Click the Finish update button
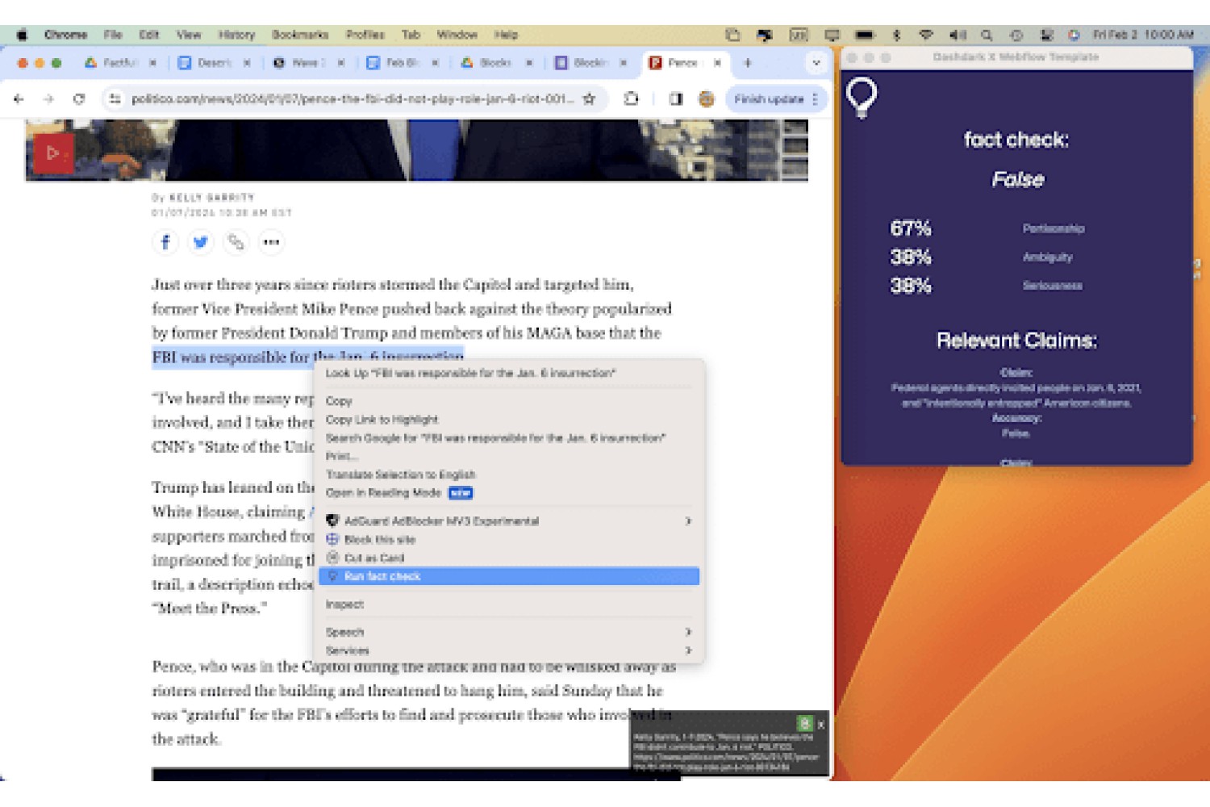This screenshot has height=807, width=1210. click(775, 98)
